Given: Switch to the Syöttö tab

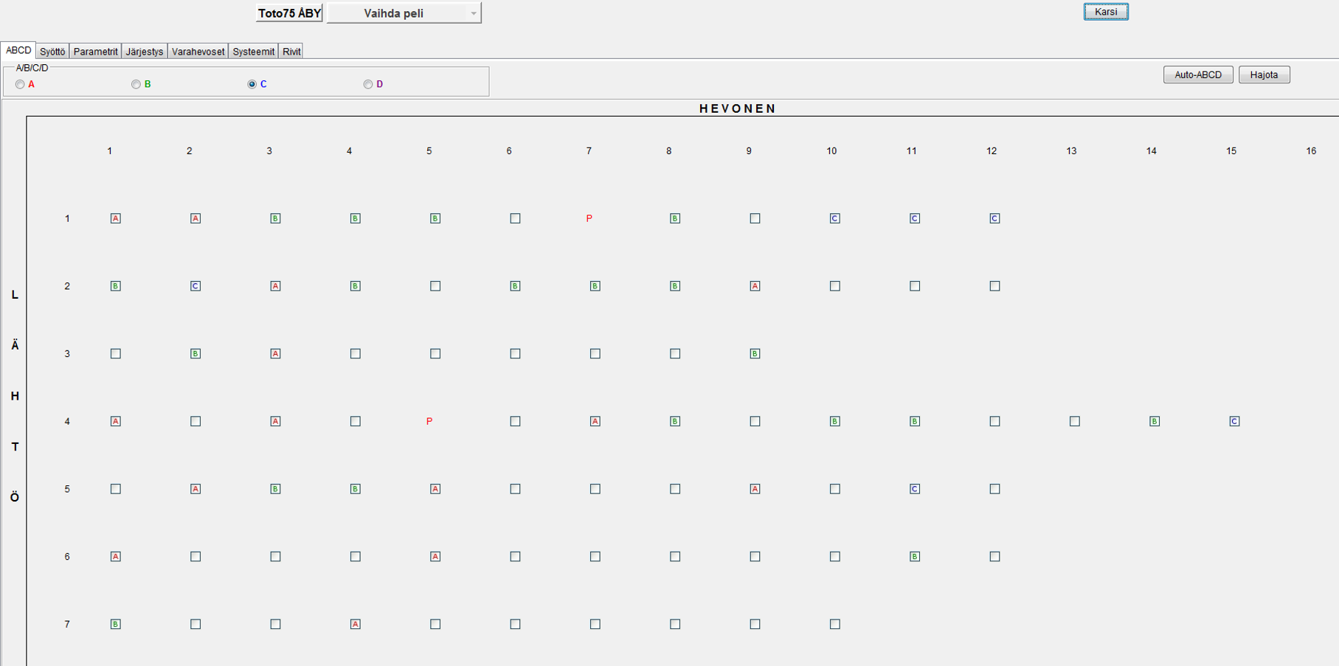Looking at the screenshot, I should tap(52, 52).
